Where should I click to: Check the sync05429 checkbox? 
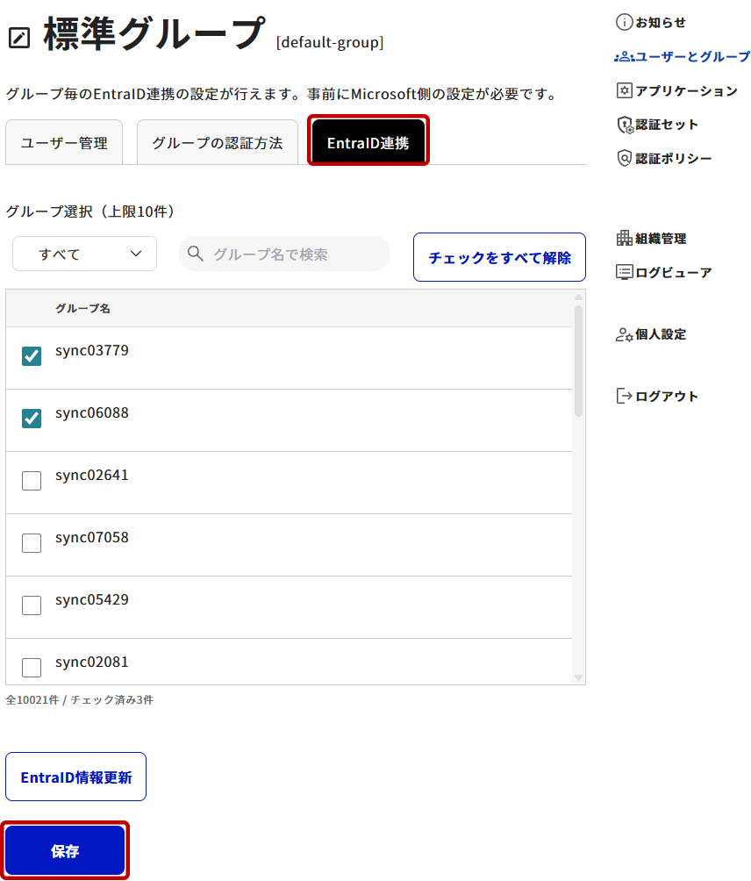click(x=32, y=605)
